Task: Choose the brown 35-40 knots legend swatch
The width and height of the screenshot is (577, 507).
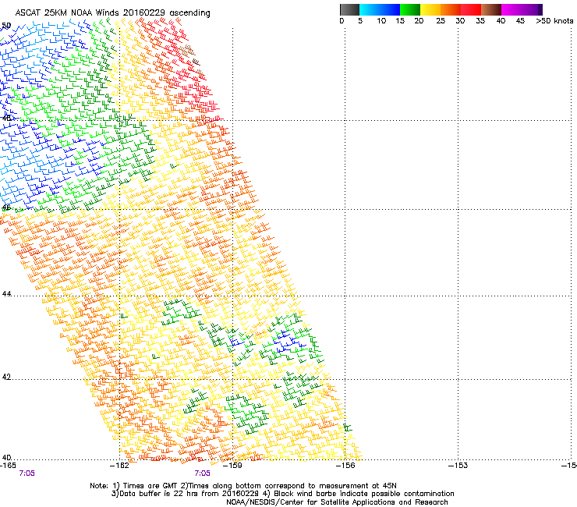Action: click(x=491, y=9)
